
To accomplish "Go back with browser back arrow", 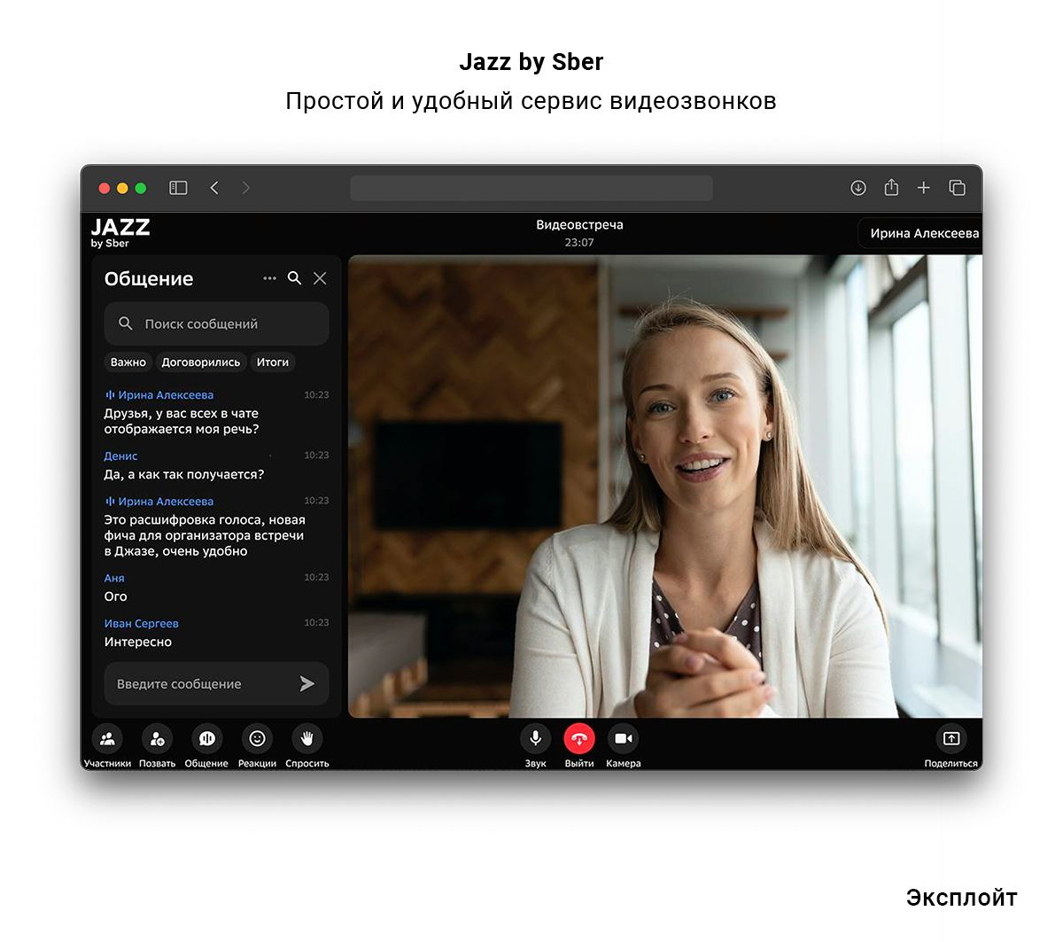I will [214, 188].
